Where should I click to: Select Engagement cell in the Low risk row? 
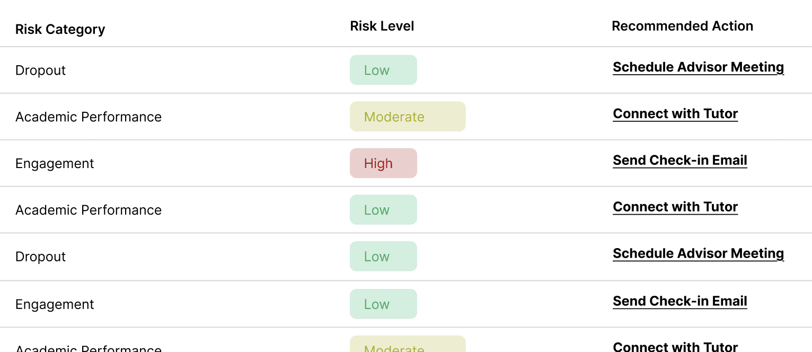tap(55, 304)
